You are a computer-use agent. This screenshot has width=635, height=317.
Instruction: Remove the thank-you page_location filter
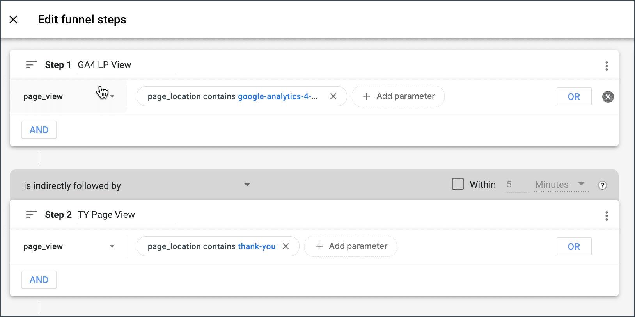(286, 246)
